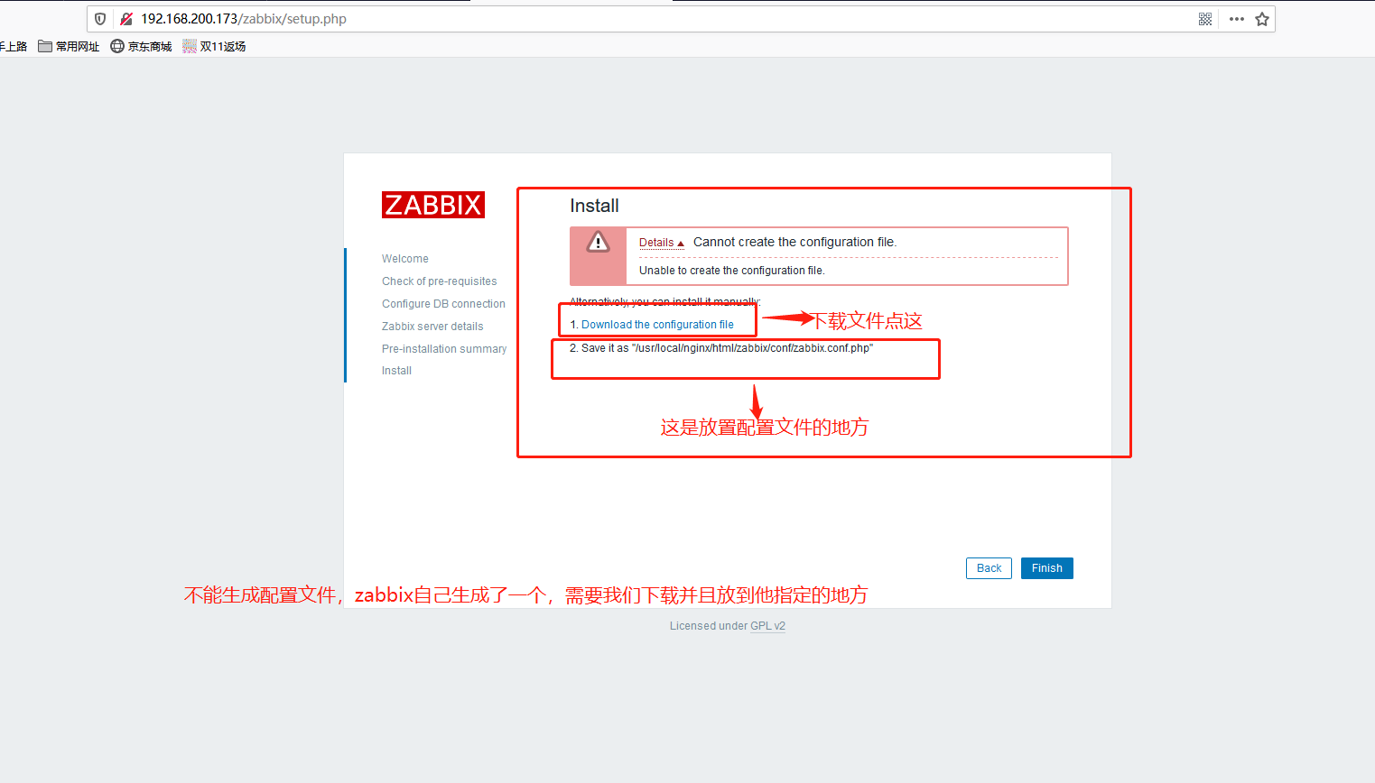
Task: Click the tracking protection shield icon
Action: tap(100, 19)
